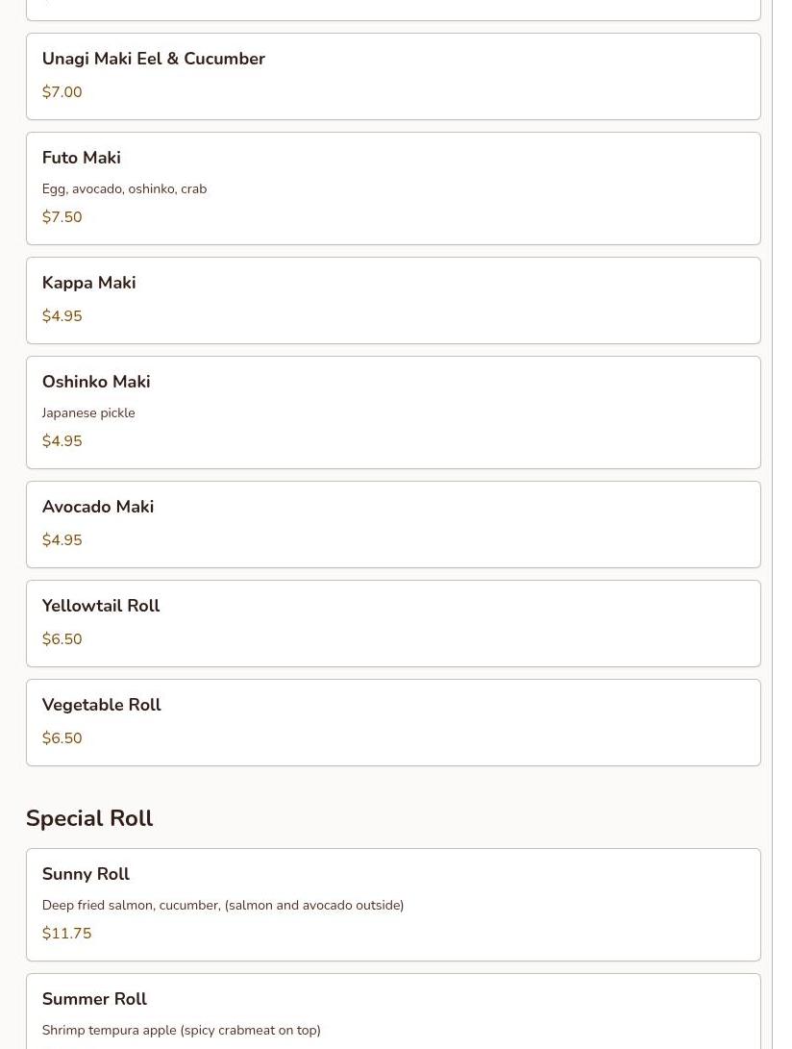Click the Kappa Maki item
792x1049 pixels.
click(x=393, y=300)
